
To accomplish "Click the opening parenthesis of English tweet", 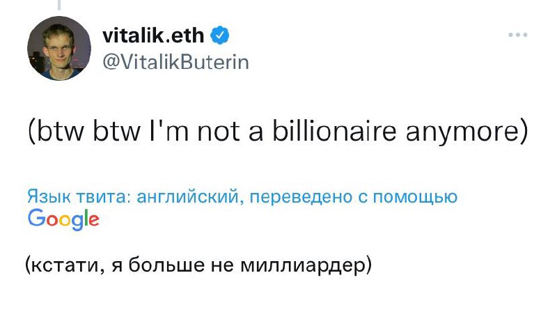I will 33,132.
